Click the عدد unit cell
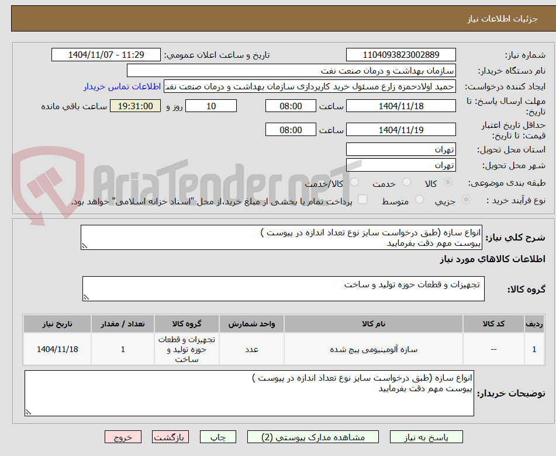This screenshot has height=456, width=556. point(251,349)
